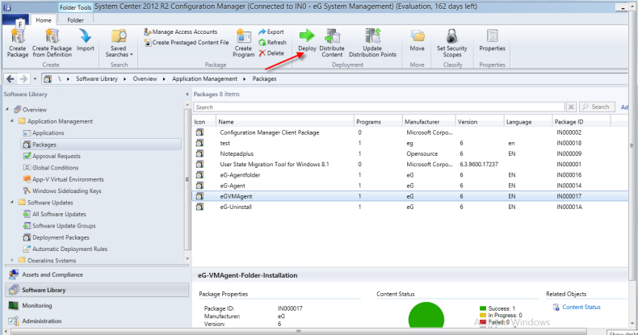Click Packages in the breadcrumb
Viewport: 638px width, 335px height.
pos(264,79)
